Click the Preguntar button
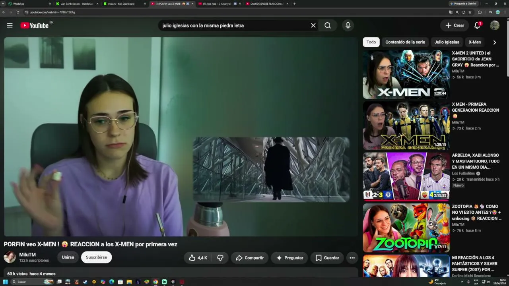 (289, 258)
